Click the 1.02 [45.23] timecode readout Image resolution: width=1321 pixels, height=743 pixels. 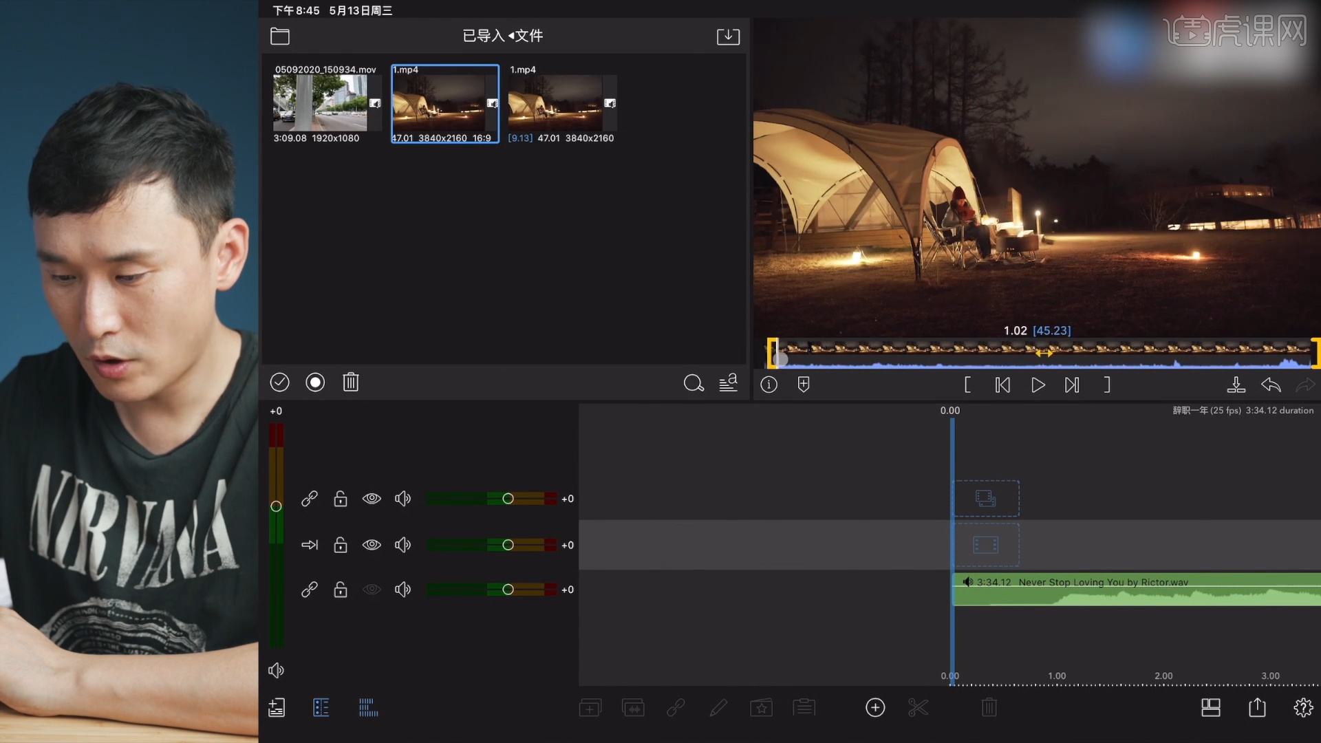click(1037, 331)
